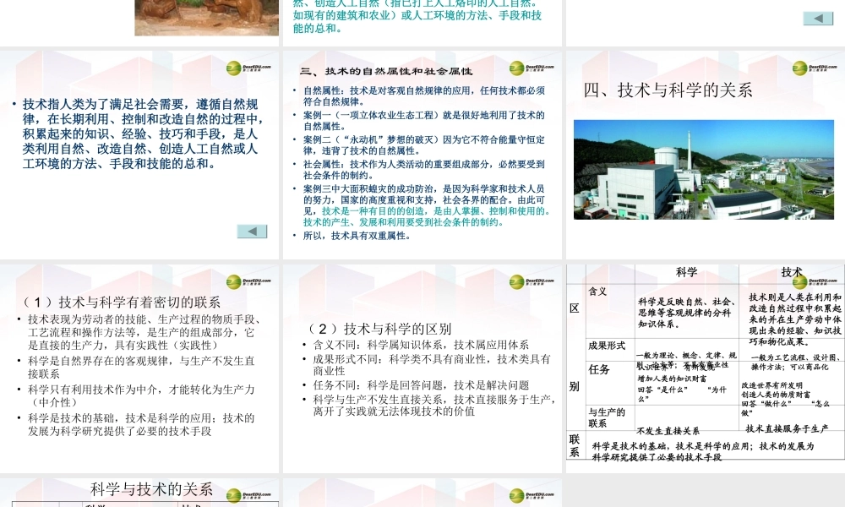Click the 联系 row label at the table bottom
This screenshot has height=507, width=845.
(x=575, y=445)
